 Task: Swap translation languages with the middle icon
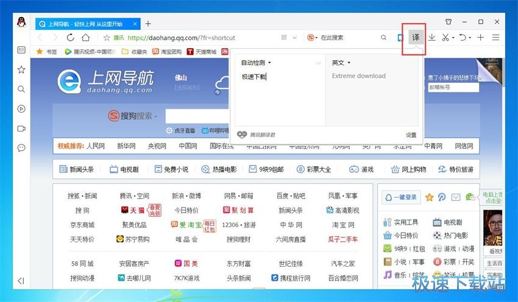318,63
